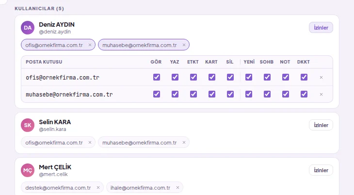The width and height of the screenshot is (354, 195).
Task: Uncheck SİL permission for muhasebe@ornekfirma.com.tr
Action: click(230, 94)
